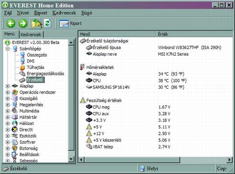The image size is (235, 174).
Task: Select the +12 V voltage row
Action: [155, 134]
